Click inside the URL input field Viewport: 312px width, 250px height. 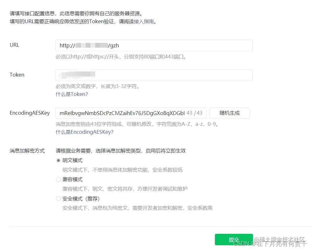tap(154, 45)
